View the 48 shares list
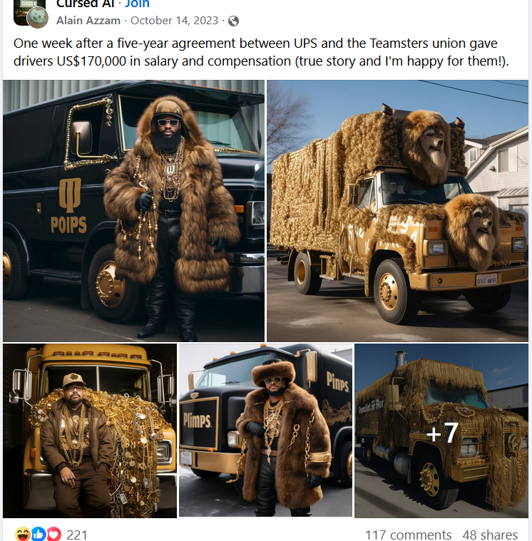This screenshot has width=532, height=541. [490, 535]
